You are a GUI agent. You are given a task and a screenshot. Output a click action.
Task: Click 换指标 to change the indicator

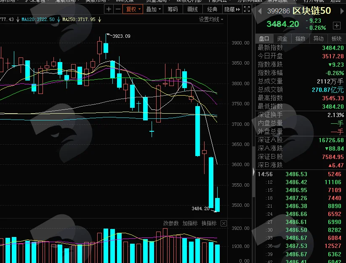click(x=209, y=224)
